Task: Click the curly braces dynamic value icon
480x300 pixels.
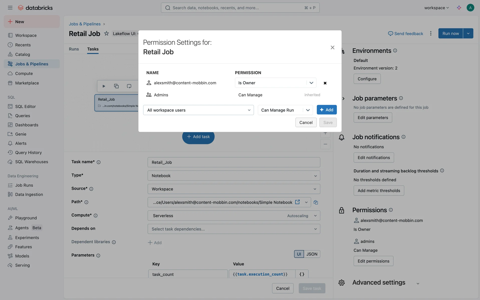Action: click(302, 274)
